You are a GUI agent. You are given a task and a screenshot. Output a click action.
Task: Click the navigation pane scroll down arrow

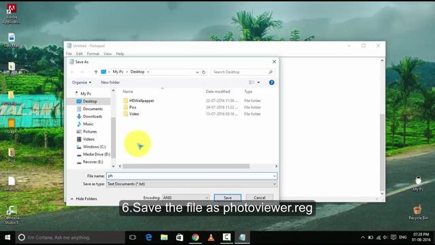[114, 166]
